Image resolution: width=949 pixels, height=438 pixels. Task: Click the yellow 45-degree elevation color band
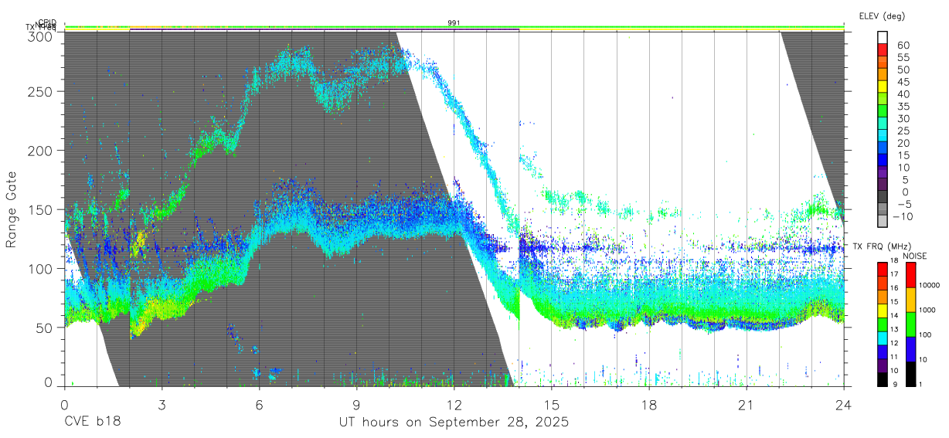(x=883, y=87)
